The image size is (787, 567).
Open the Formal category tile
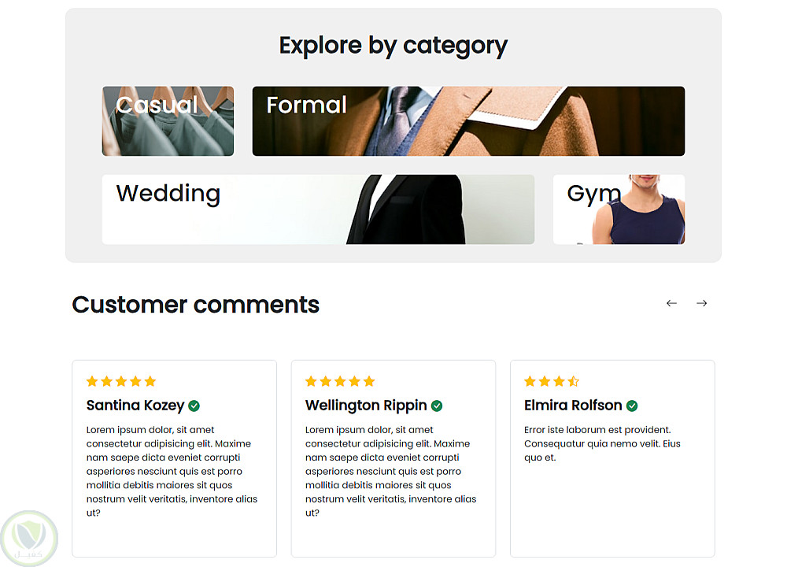[x=468, y=121]
